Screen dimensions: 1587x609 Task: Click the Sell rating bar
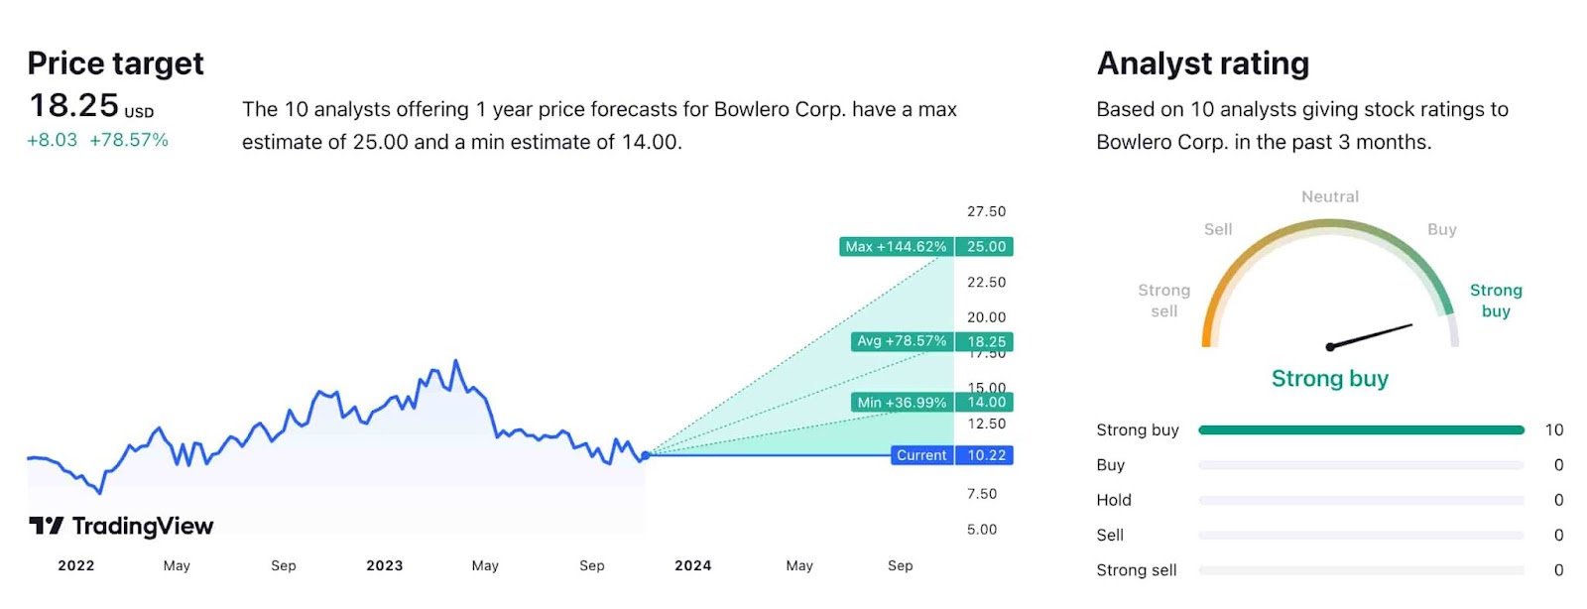[1360, 536]
